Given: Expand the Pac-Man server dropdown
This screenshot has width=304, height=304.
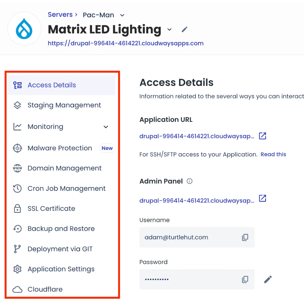Looking at the screenshot, I should (x=122, y=15).
